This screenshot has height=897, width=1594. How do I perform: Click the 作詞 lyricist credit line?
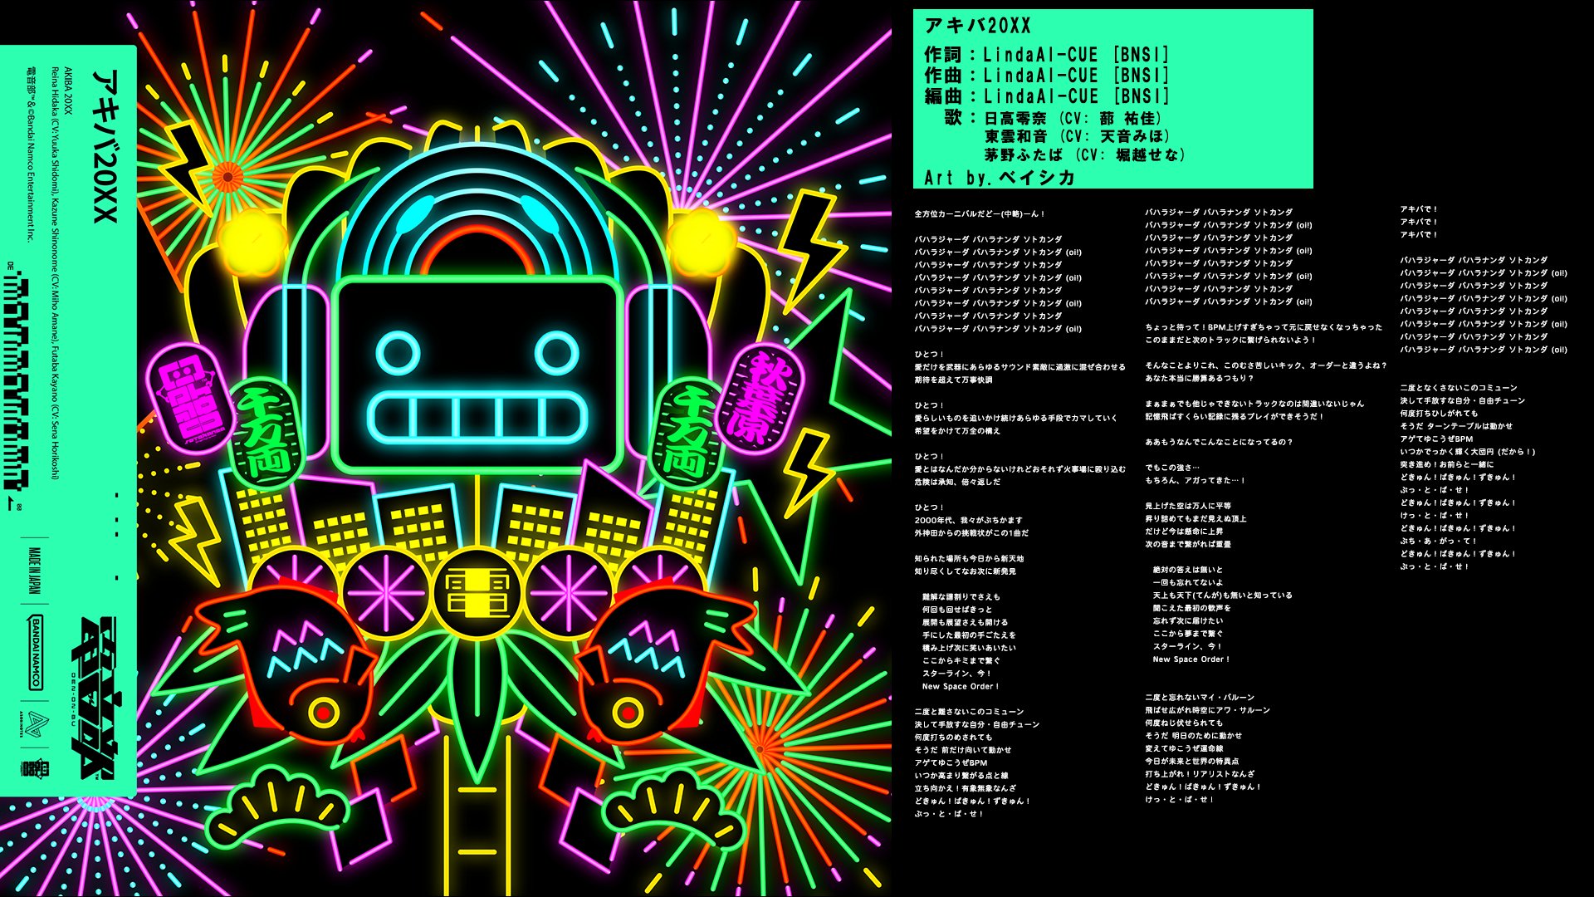click(x=1047, y=55)
